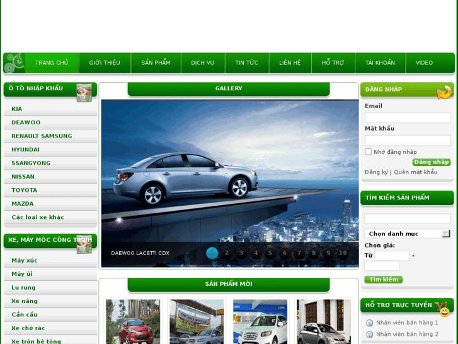
Task: Open Xe nâng category
Action: point(25,301)
